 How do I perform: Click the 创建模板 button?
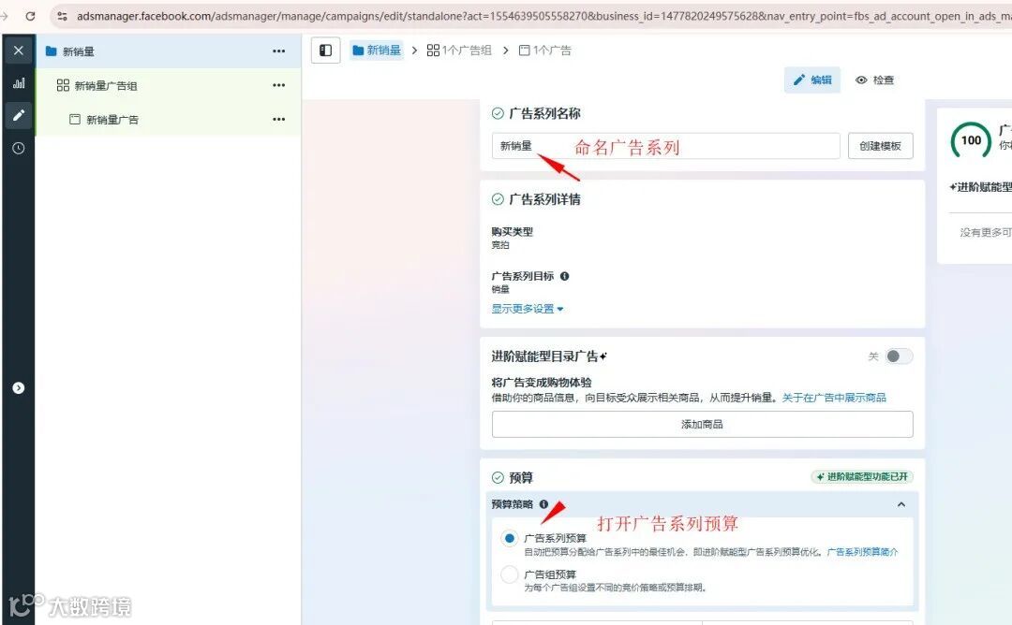[880, 146]
